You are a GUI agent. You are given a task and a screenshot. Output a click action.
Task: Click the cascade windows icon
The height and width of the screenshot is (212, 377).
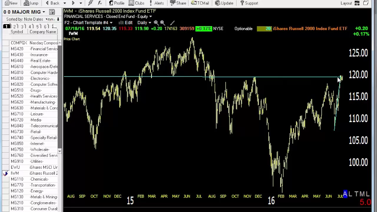click(x=366, y=3)
